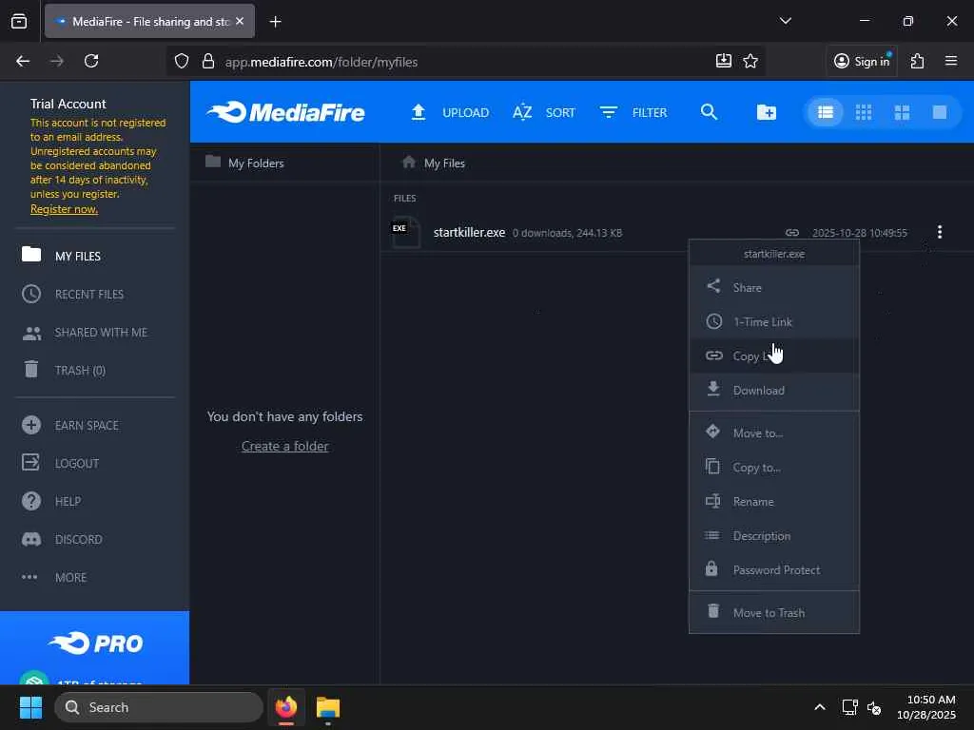Select 1-Time Link menu entry

coord(774,321)
